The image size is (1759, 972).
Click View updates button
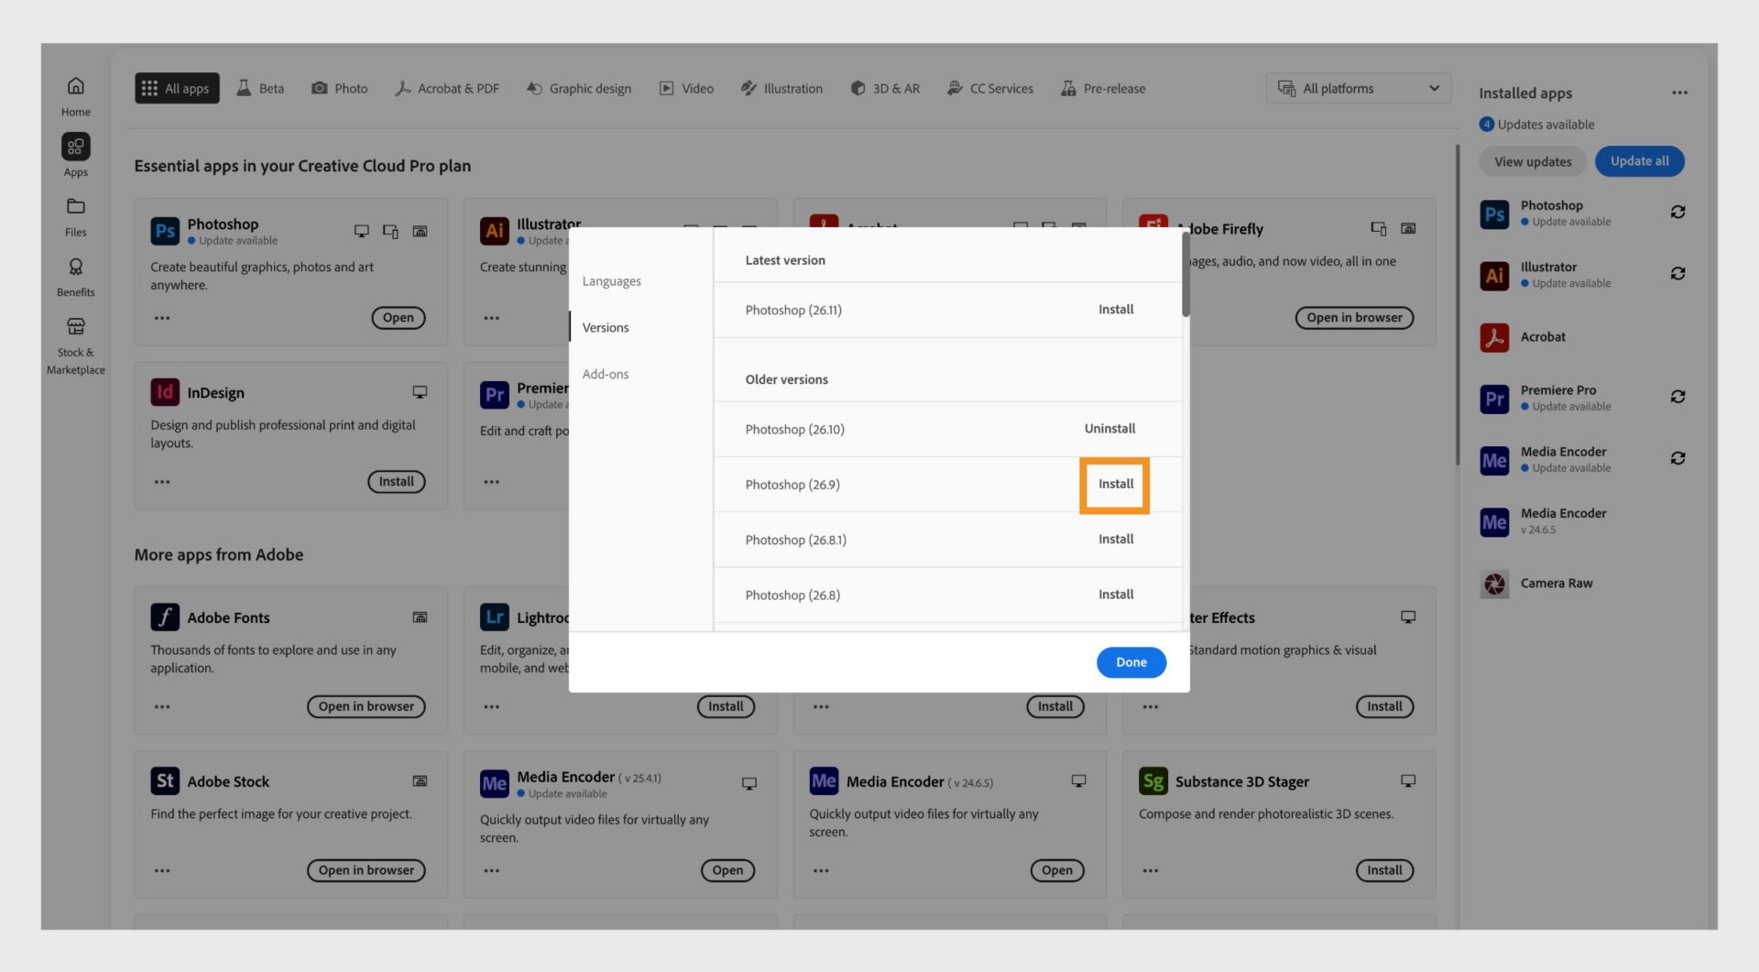pyautogui.click(x=1533, y=161)
